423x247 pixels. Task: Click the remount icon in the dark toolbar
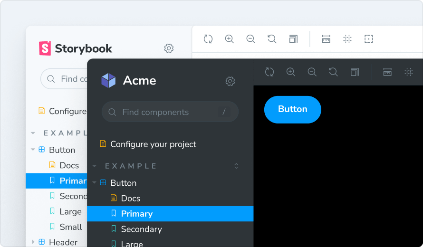tap(269, 72)
